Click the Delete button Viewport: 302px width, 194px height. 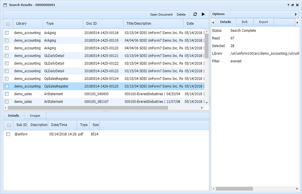tap(181, 15)
